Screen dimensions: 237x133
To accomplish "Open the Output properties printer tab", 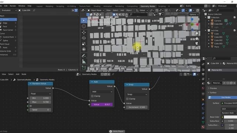I will 203,74.
